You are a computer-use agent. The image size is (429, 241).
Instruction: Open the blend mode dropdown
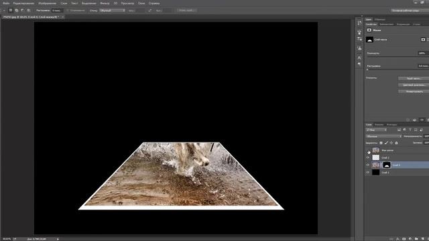383,137
